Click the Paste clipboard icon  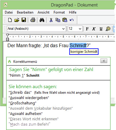(65, 20)
